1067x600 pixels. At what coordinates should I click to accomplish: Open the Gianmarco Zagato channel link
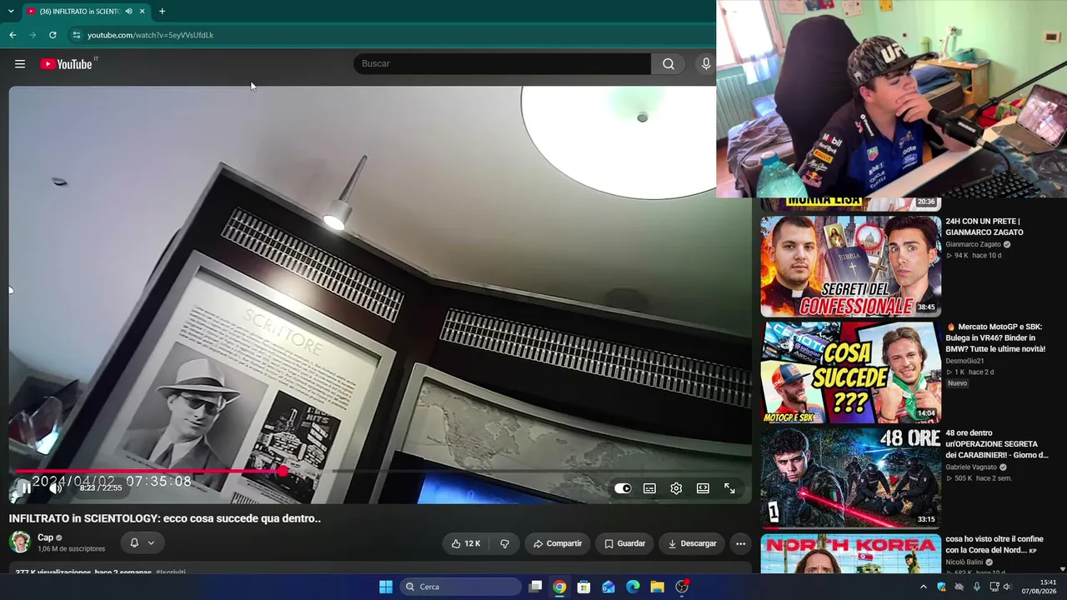tap(973, 244)
